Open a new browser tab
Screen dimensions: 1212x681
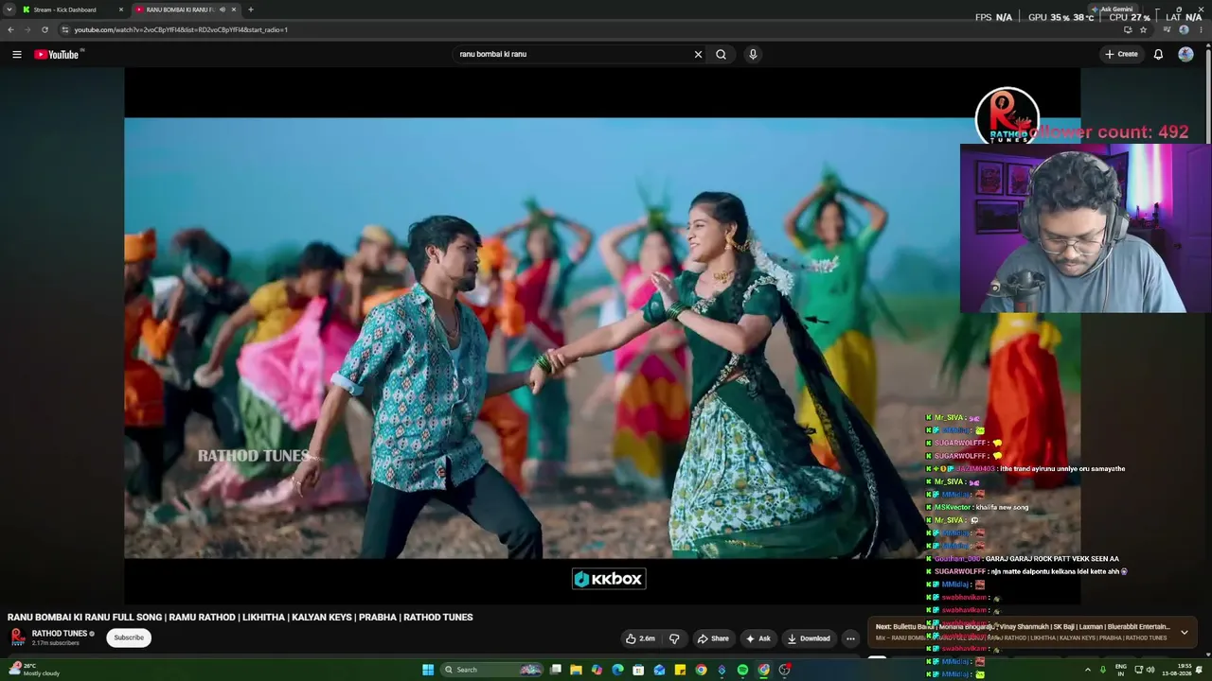point(250,9)
